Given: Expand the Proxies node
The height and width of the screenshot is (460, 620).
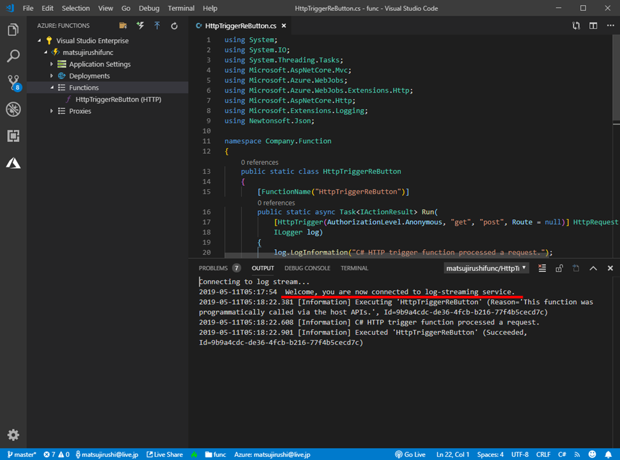Looking at the screenshot, I should point(51,111).
